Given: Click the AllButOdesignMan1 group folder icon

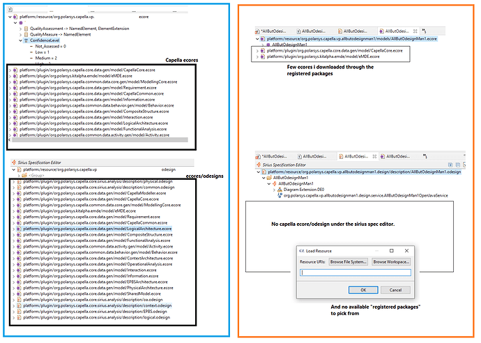Looking at the screenshot, I should pyautogui.click(x=269, y=178).
